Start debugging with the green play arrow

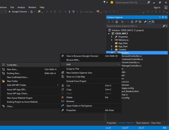pos(10,12)
